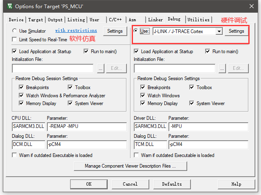Viewport: 261px width, 195px height.
Task: Click CPU DLL field SARMCM3.DLL
Action: coord(29,126)
